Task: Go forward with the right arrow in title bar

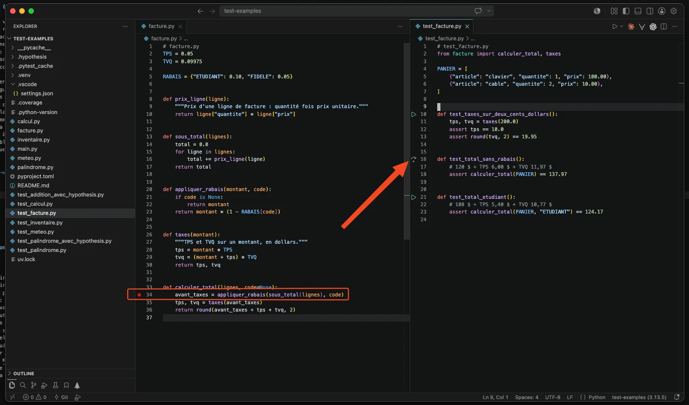Action: tap(212, 11)
